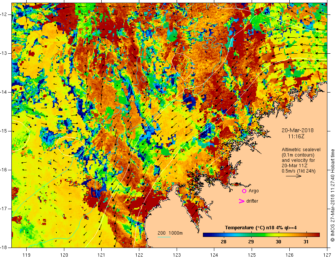Click longitude axis label 124
This screenshot has height=259, width=335.
coord(214,255)
